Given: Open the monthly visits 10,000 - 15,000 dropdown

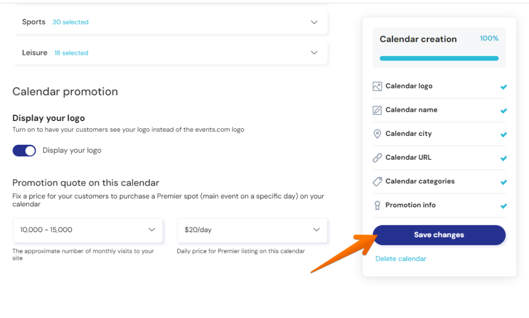Looking at the screenshot, I should coord(88,230).
